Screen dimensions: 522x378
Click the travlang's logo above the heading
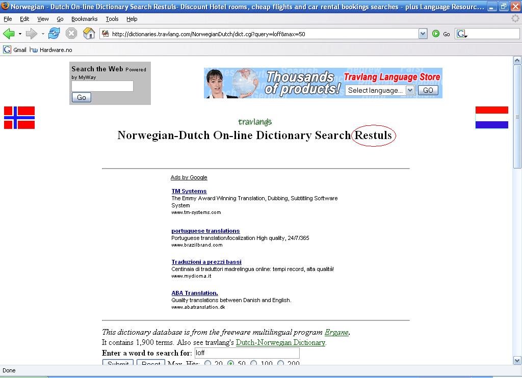[x=255, y=122]
